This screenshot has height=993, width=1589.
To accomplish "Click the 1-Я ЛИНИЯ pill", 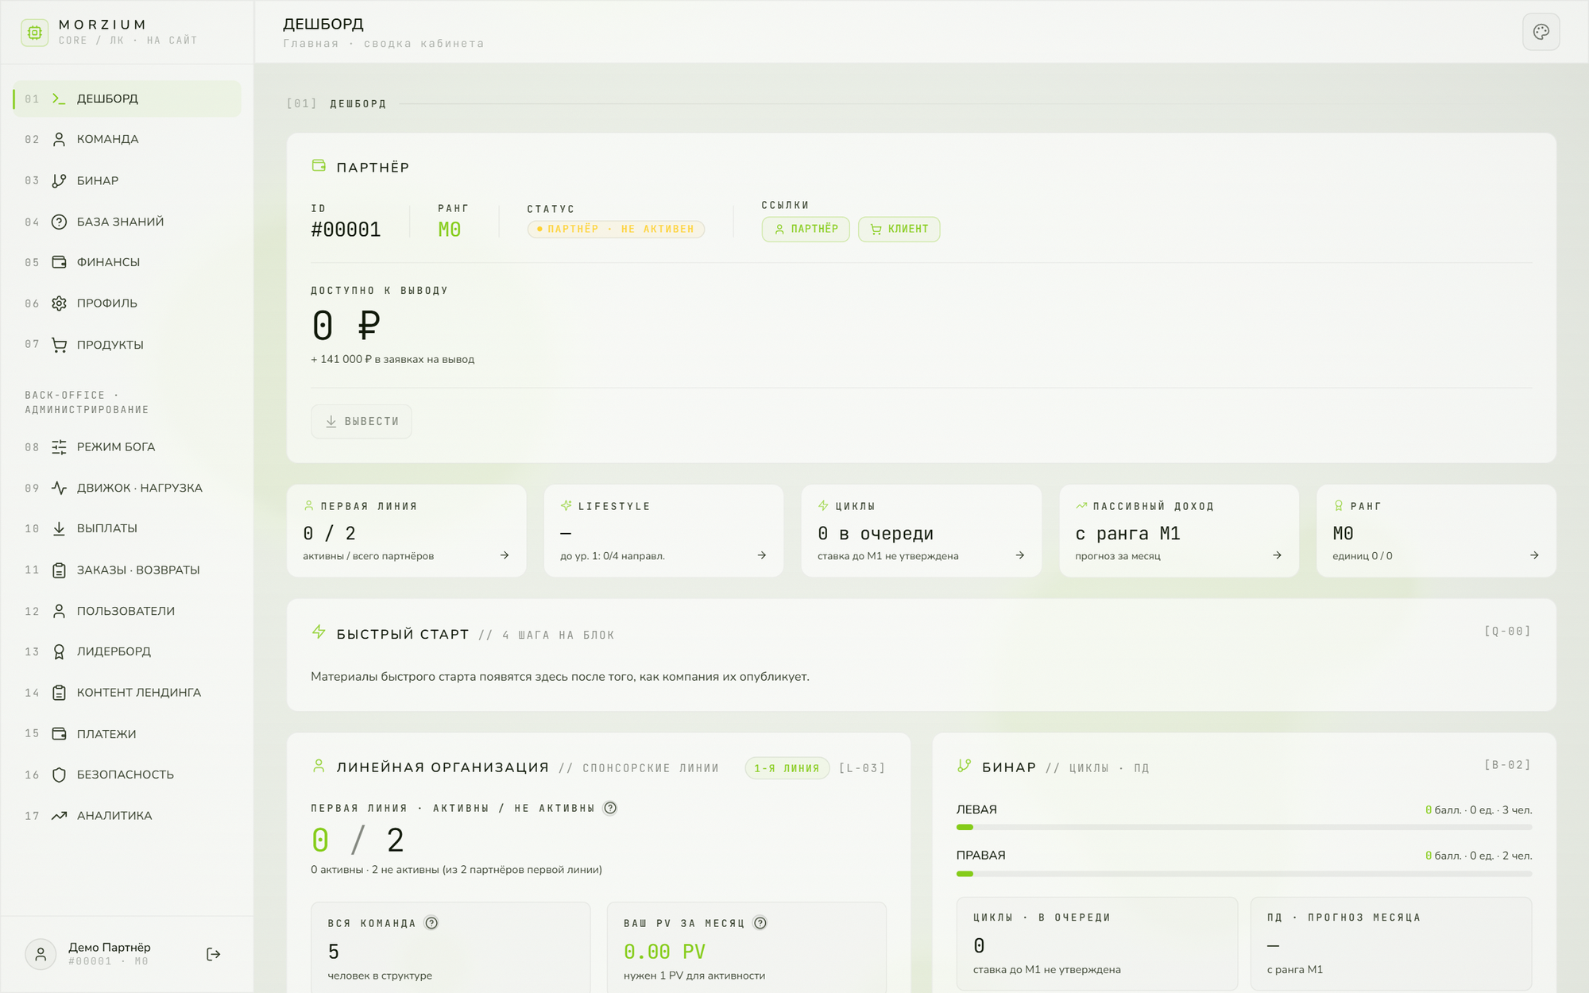I will 787,768.
